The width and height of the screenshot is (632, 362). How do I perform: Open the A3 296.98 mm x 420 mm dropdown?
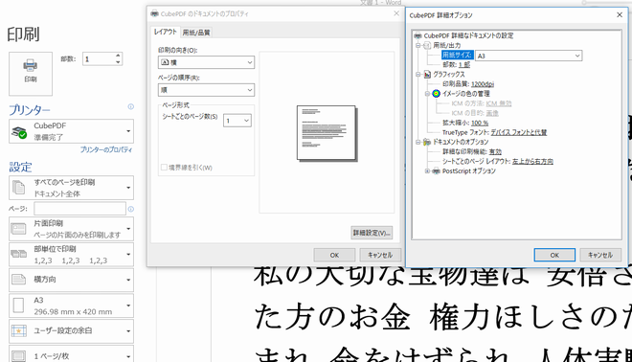[72, 305]
